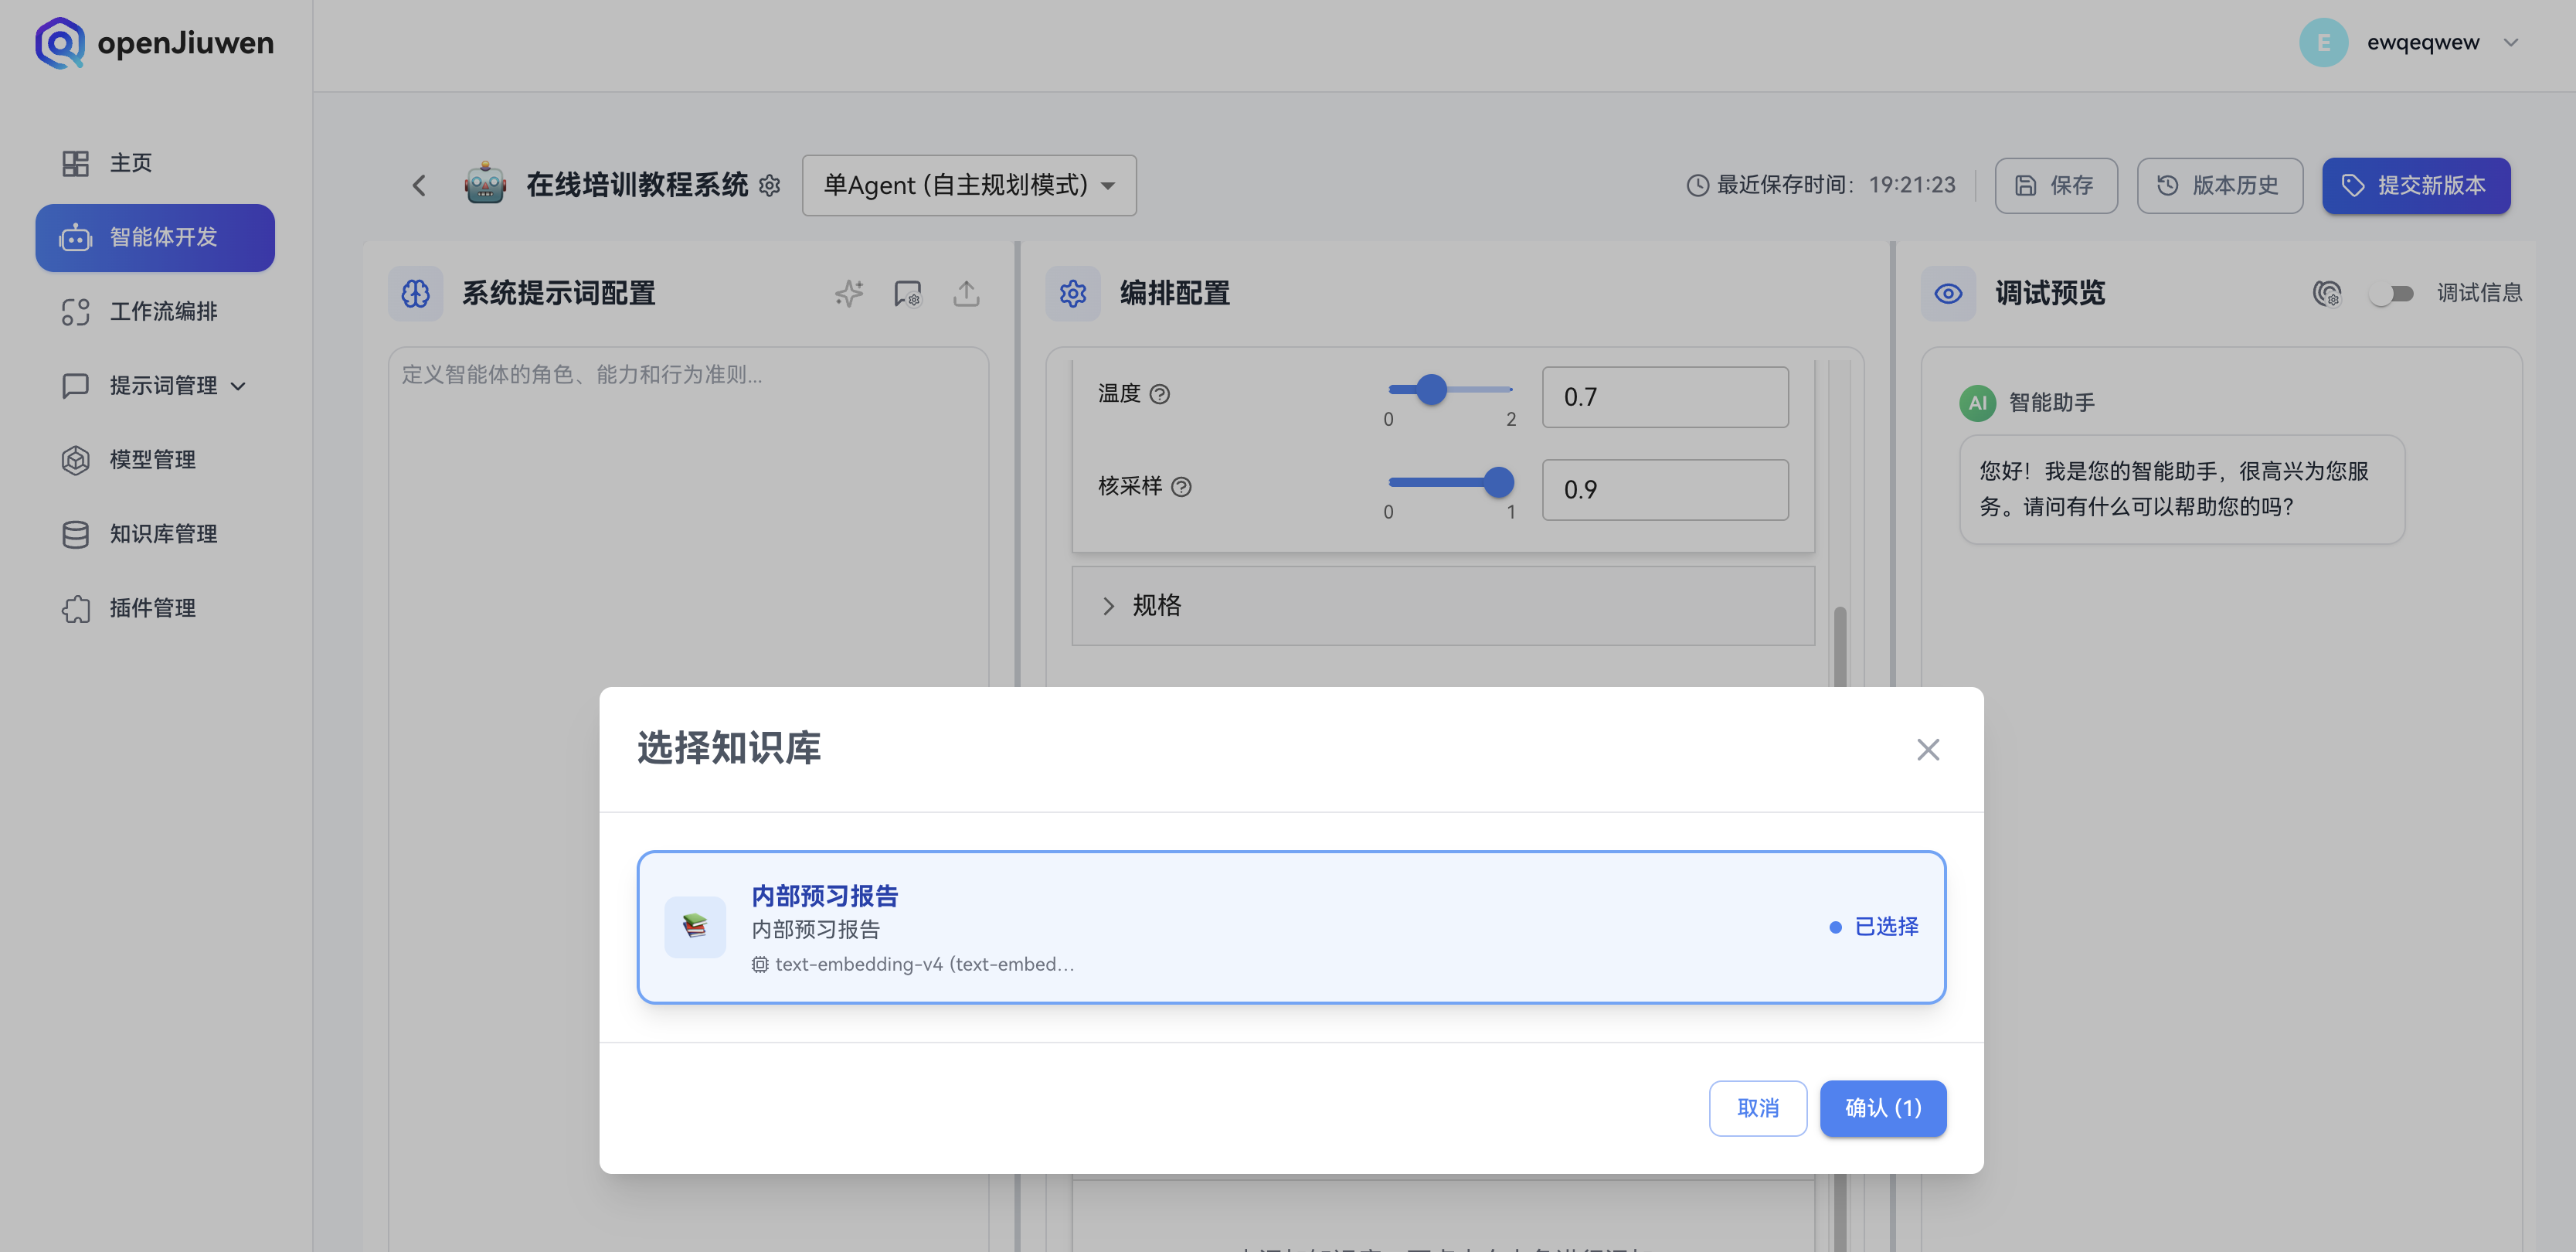
Task: Open the prompt settings speech-bubble icon
Action: pyautogui.click(x=907, y=293)
